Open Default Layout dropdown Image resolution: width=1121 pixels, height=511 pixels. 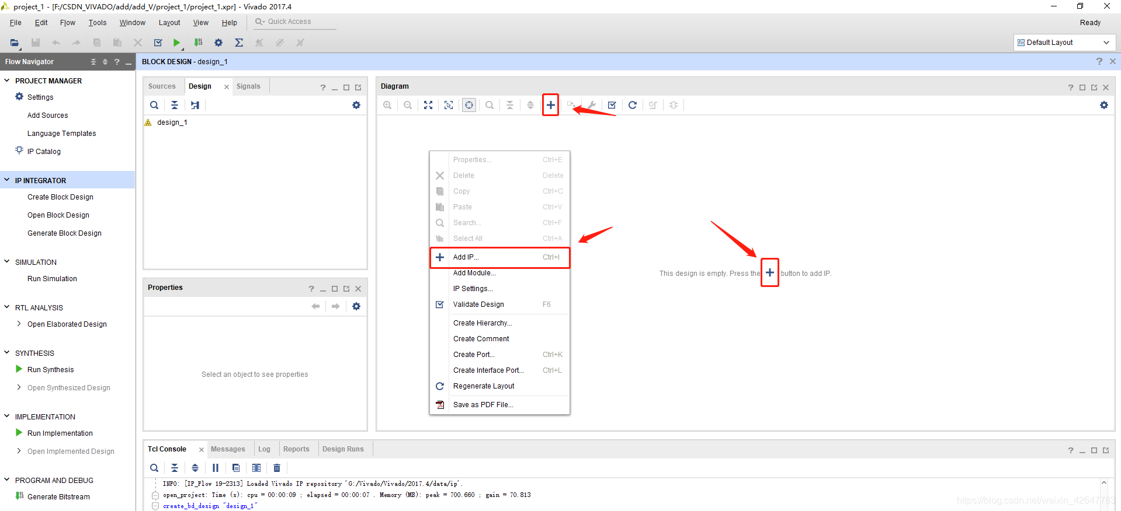tap(1064, 43)
